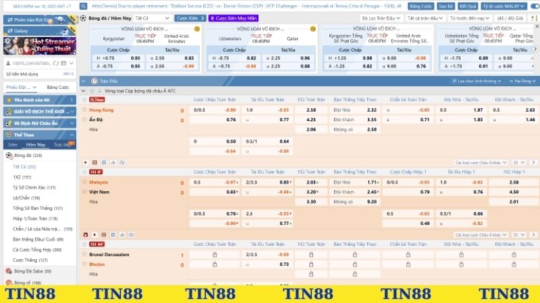Open the Phiên bản Rút Gọn banner
Screen dimensions: 540x303
[40, 20]
